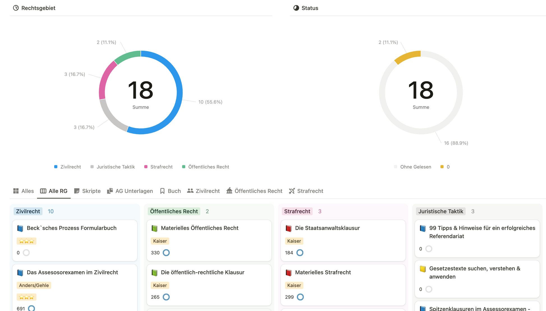This screenshot has width=546, height=311.
Task: Click the yellow notebook icon of Gesetzestexte suchen
Action: click(x=423, y=269)
